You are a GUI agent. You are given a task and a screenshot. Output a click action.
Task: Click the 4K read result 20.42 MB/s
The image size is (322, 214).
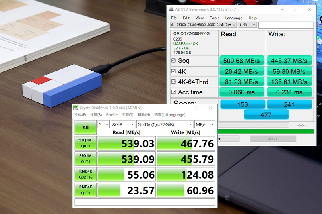tap(242, 71)
